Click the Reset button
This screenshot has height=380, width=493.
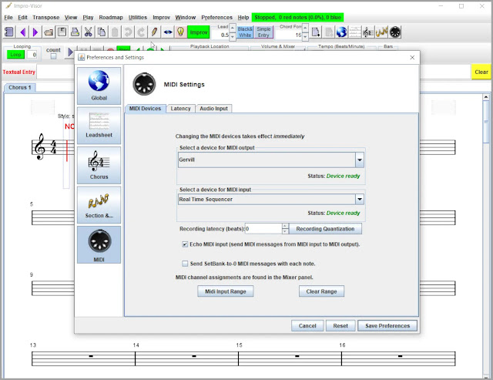coord(340,325)
